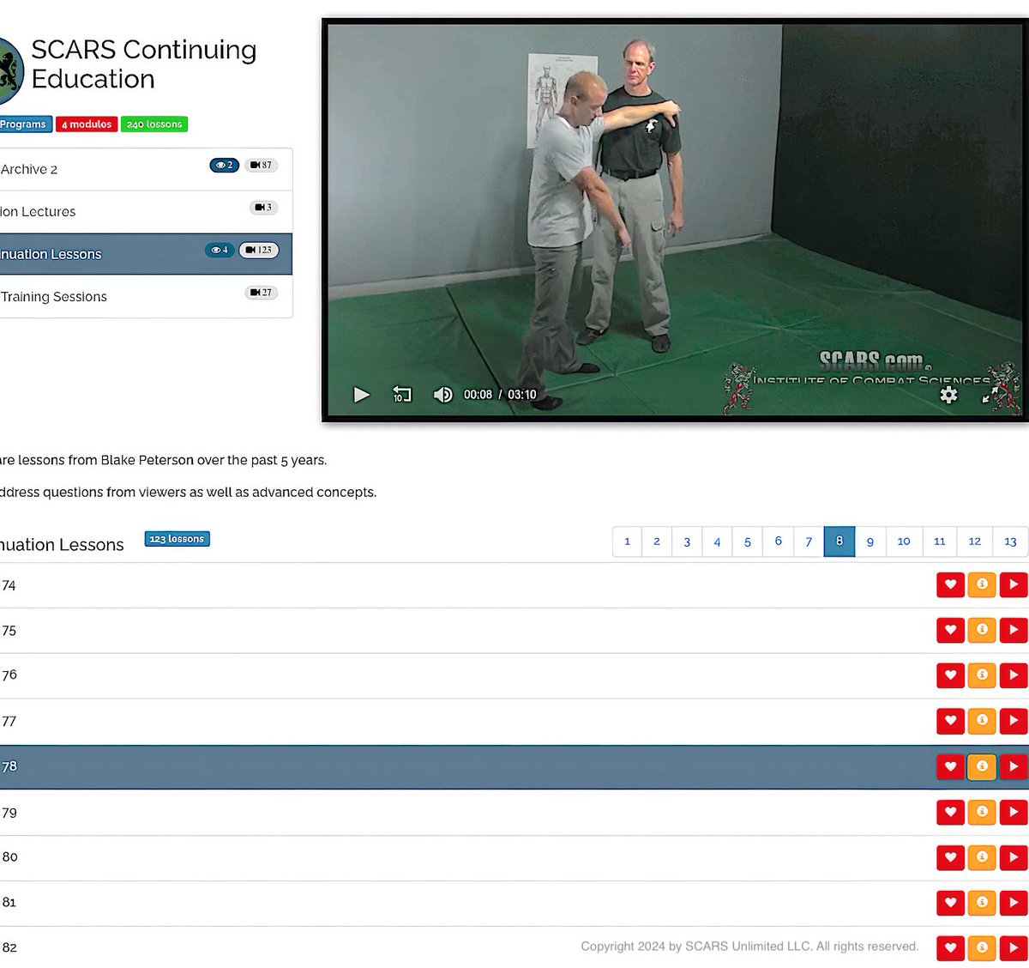Go to lessons page 12
The image size is (1029, 968).
tap(975, 541)
